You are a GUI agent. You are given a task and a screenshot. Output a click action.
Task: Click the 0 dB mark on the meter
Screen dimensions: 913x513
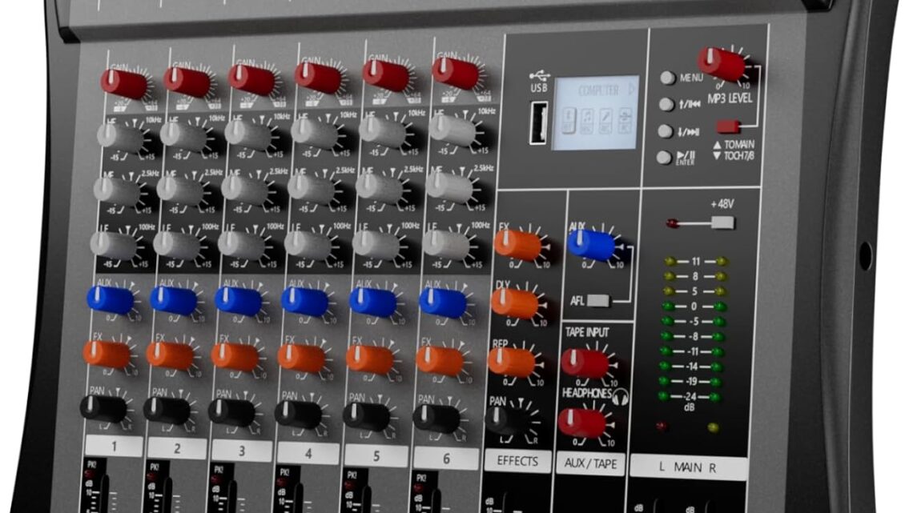click(694, 306)
